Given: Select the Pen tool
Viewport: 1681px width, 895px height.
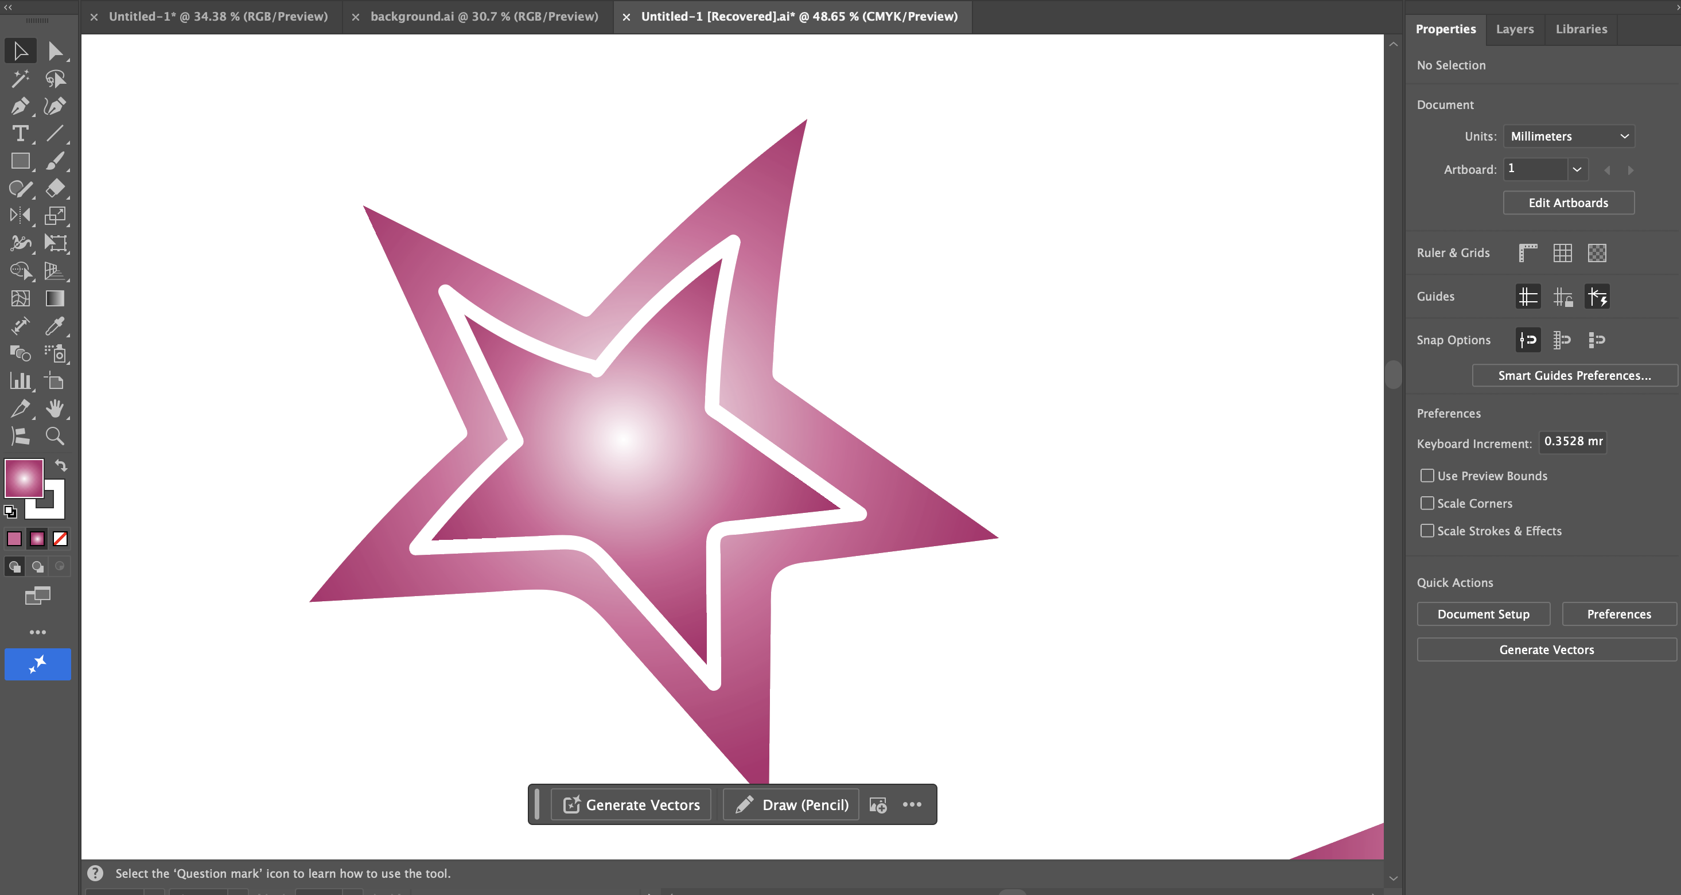Looking at the screenshot, I should 20,106.
